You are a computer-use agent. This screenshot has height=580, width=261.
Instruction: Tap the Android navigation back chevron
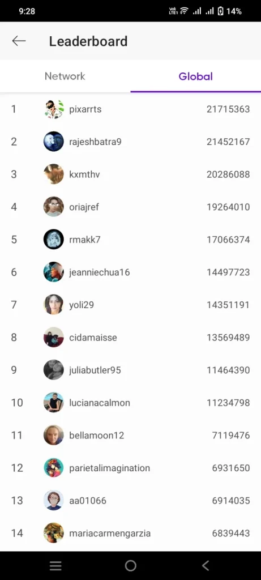[206, 566]
